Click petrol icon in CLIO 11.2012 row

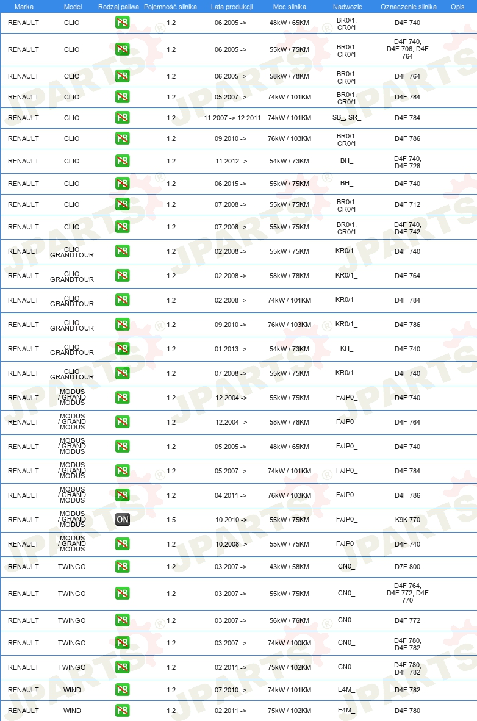[123, 161]
